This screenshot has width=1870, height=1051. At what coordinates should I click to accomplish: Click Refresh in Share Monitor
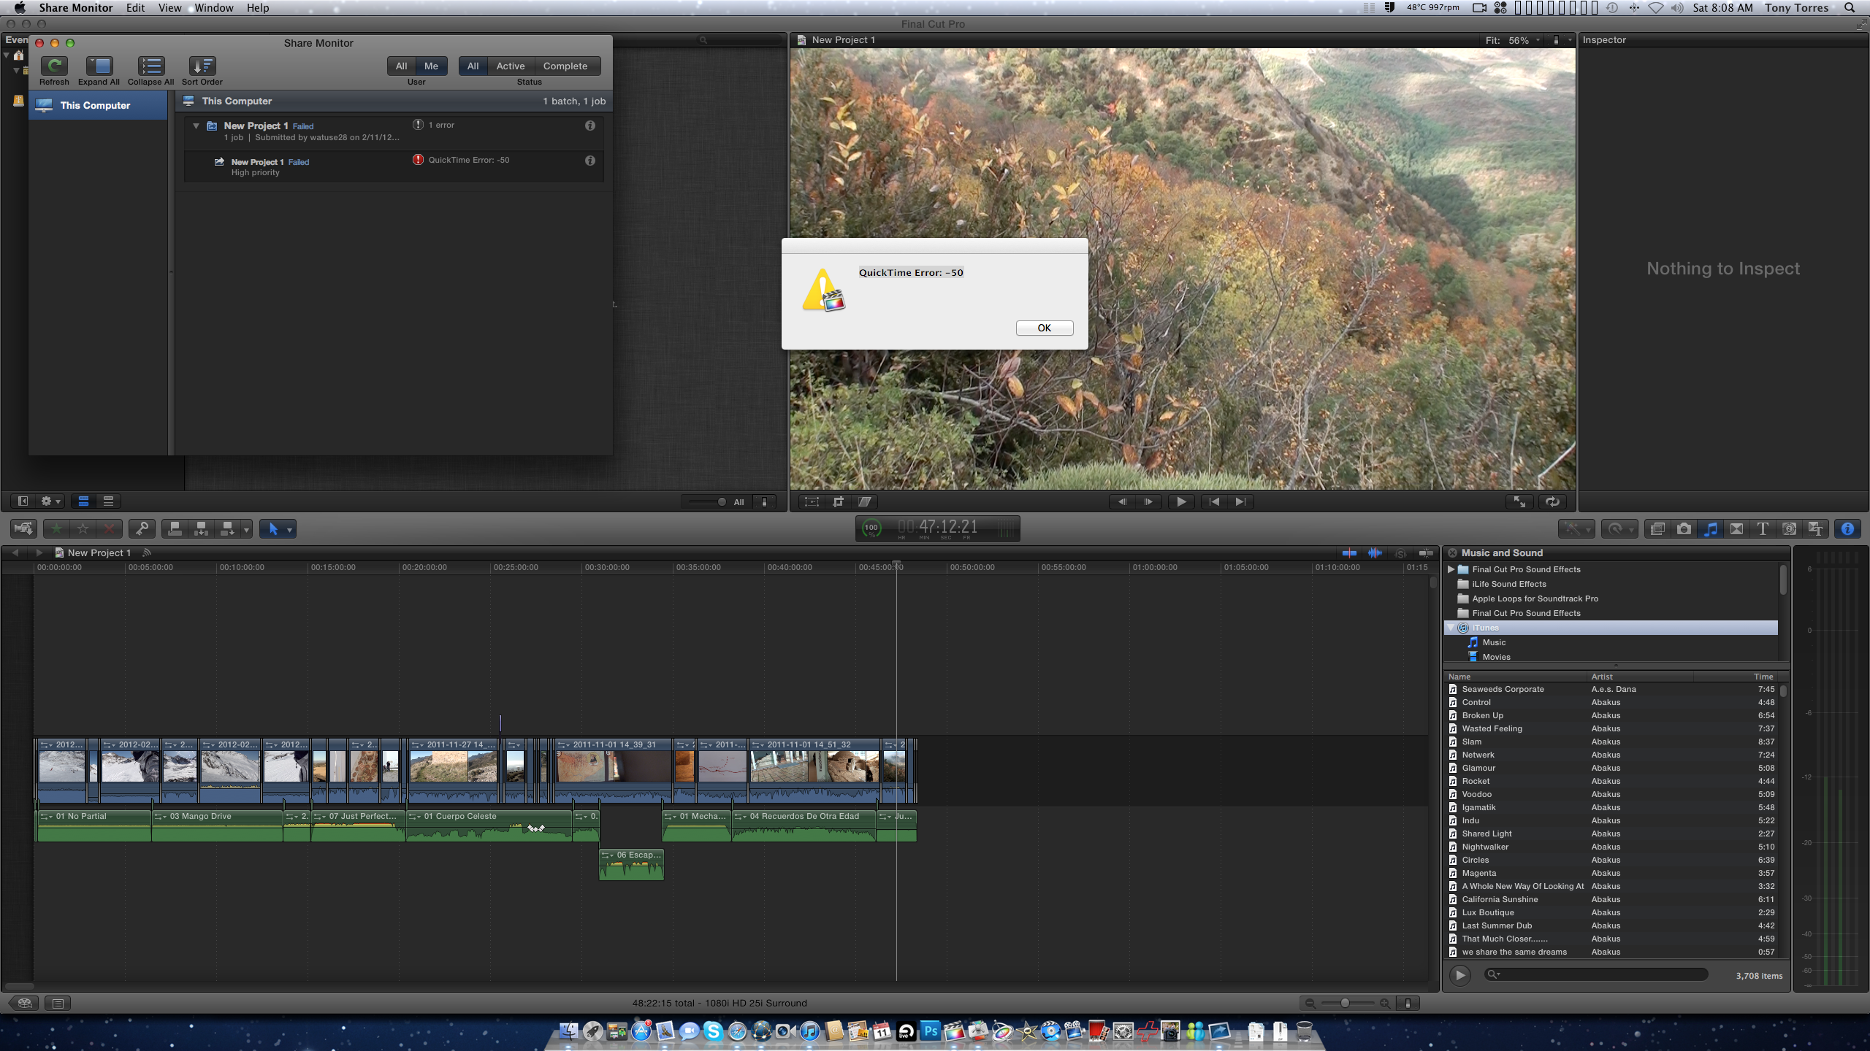pyautogui.click(x=54, y=66)
